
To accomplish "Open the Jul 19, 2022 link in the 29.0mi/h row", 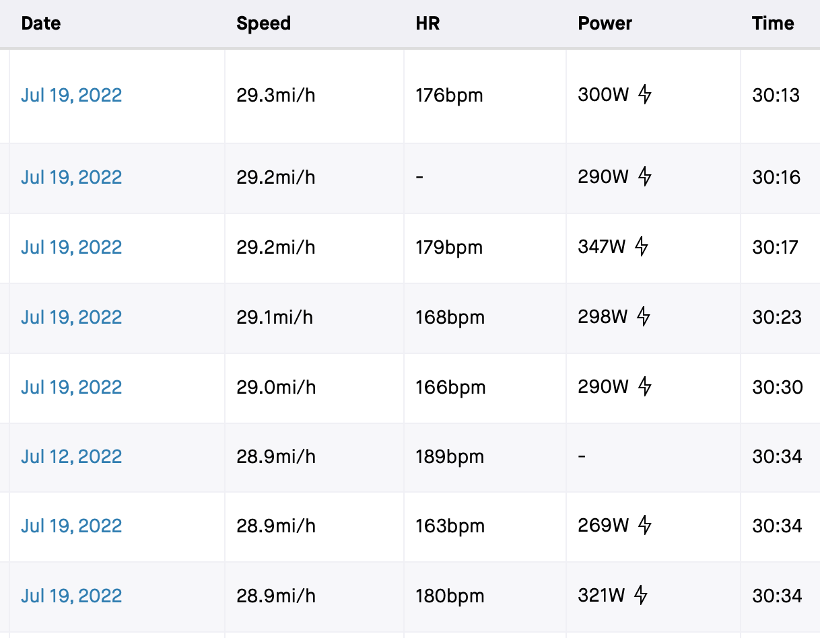I will point(71,387).
